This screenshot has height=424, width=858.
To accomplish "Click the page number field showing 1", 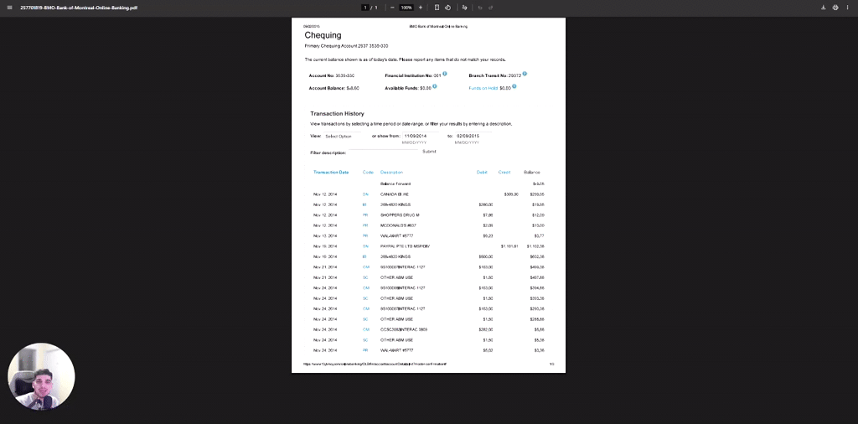I will [x=365, y=8].
